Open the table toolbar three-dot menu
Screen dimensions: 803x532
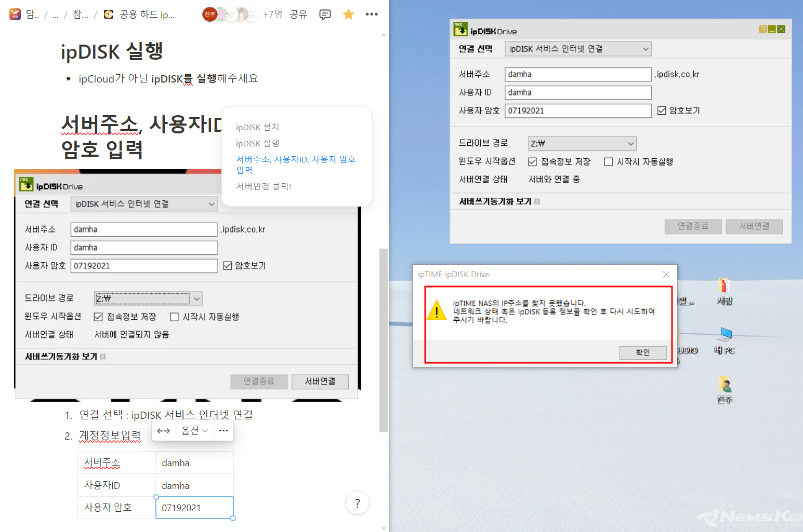[223, 431]
